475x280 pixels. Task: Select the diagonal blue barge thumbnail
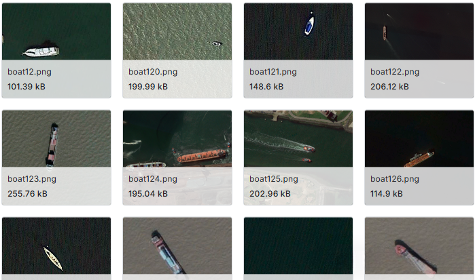(x=177, y=245)
